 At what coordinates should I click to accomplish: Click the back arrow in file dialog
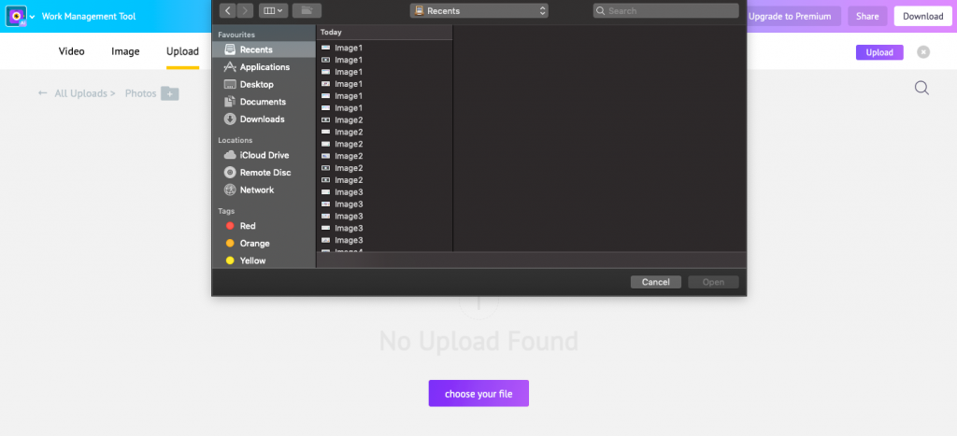pyautogui.click(x=228, y=10)
